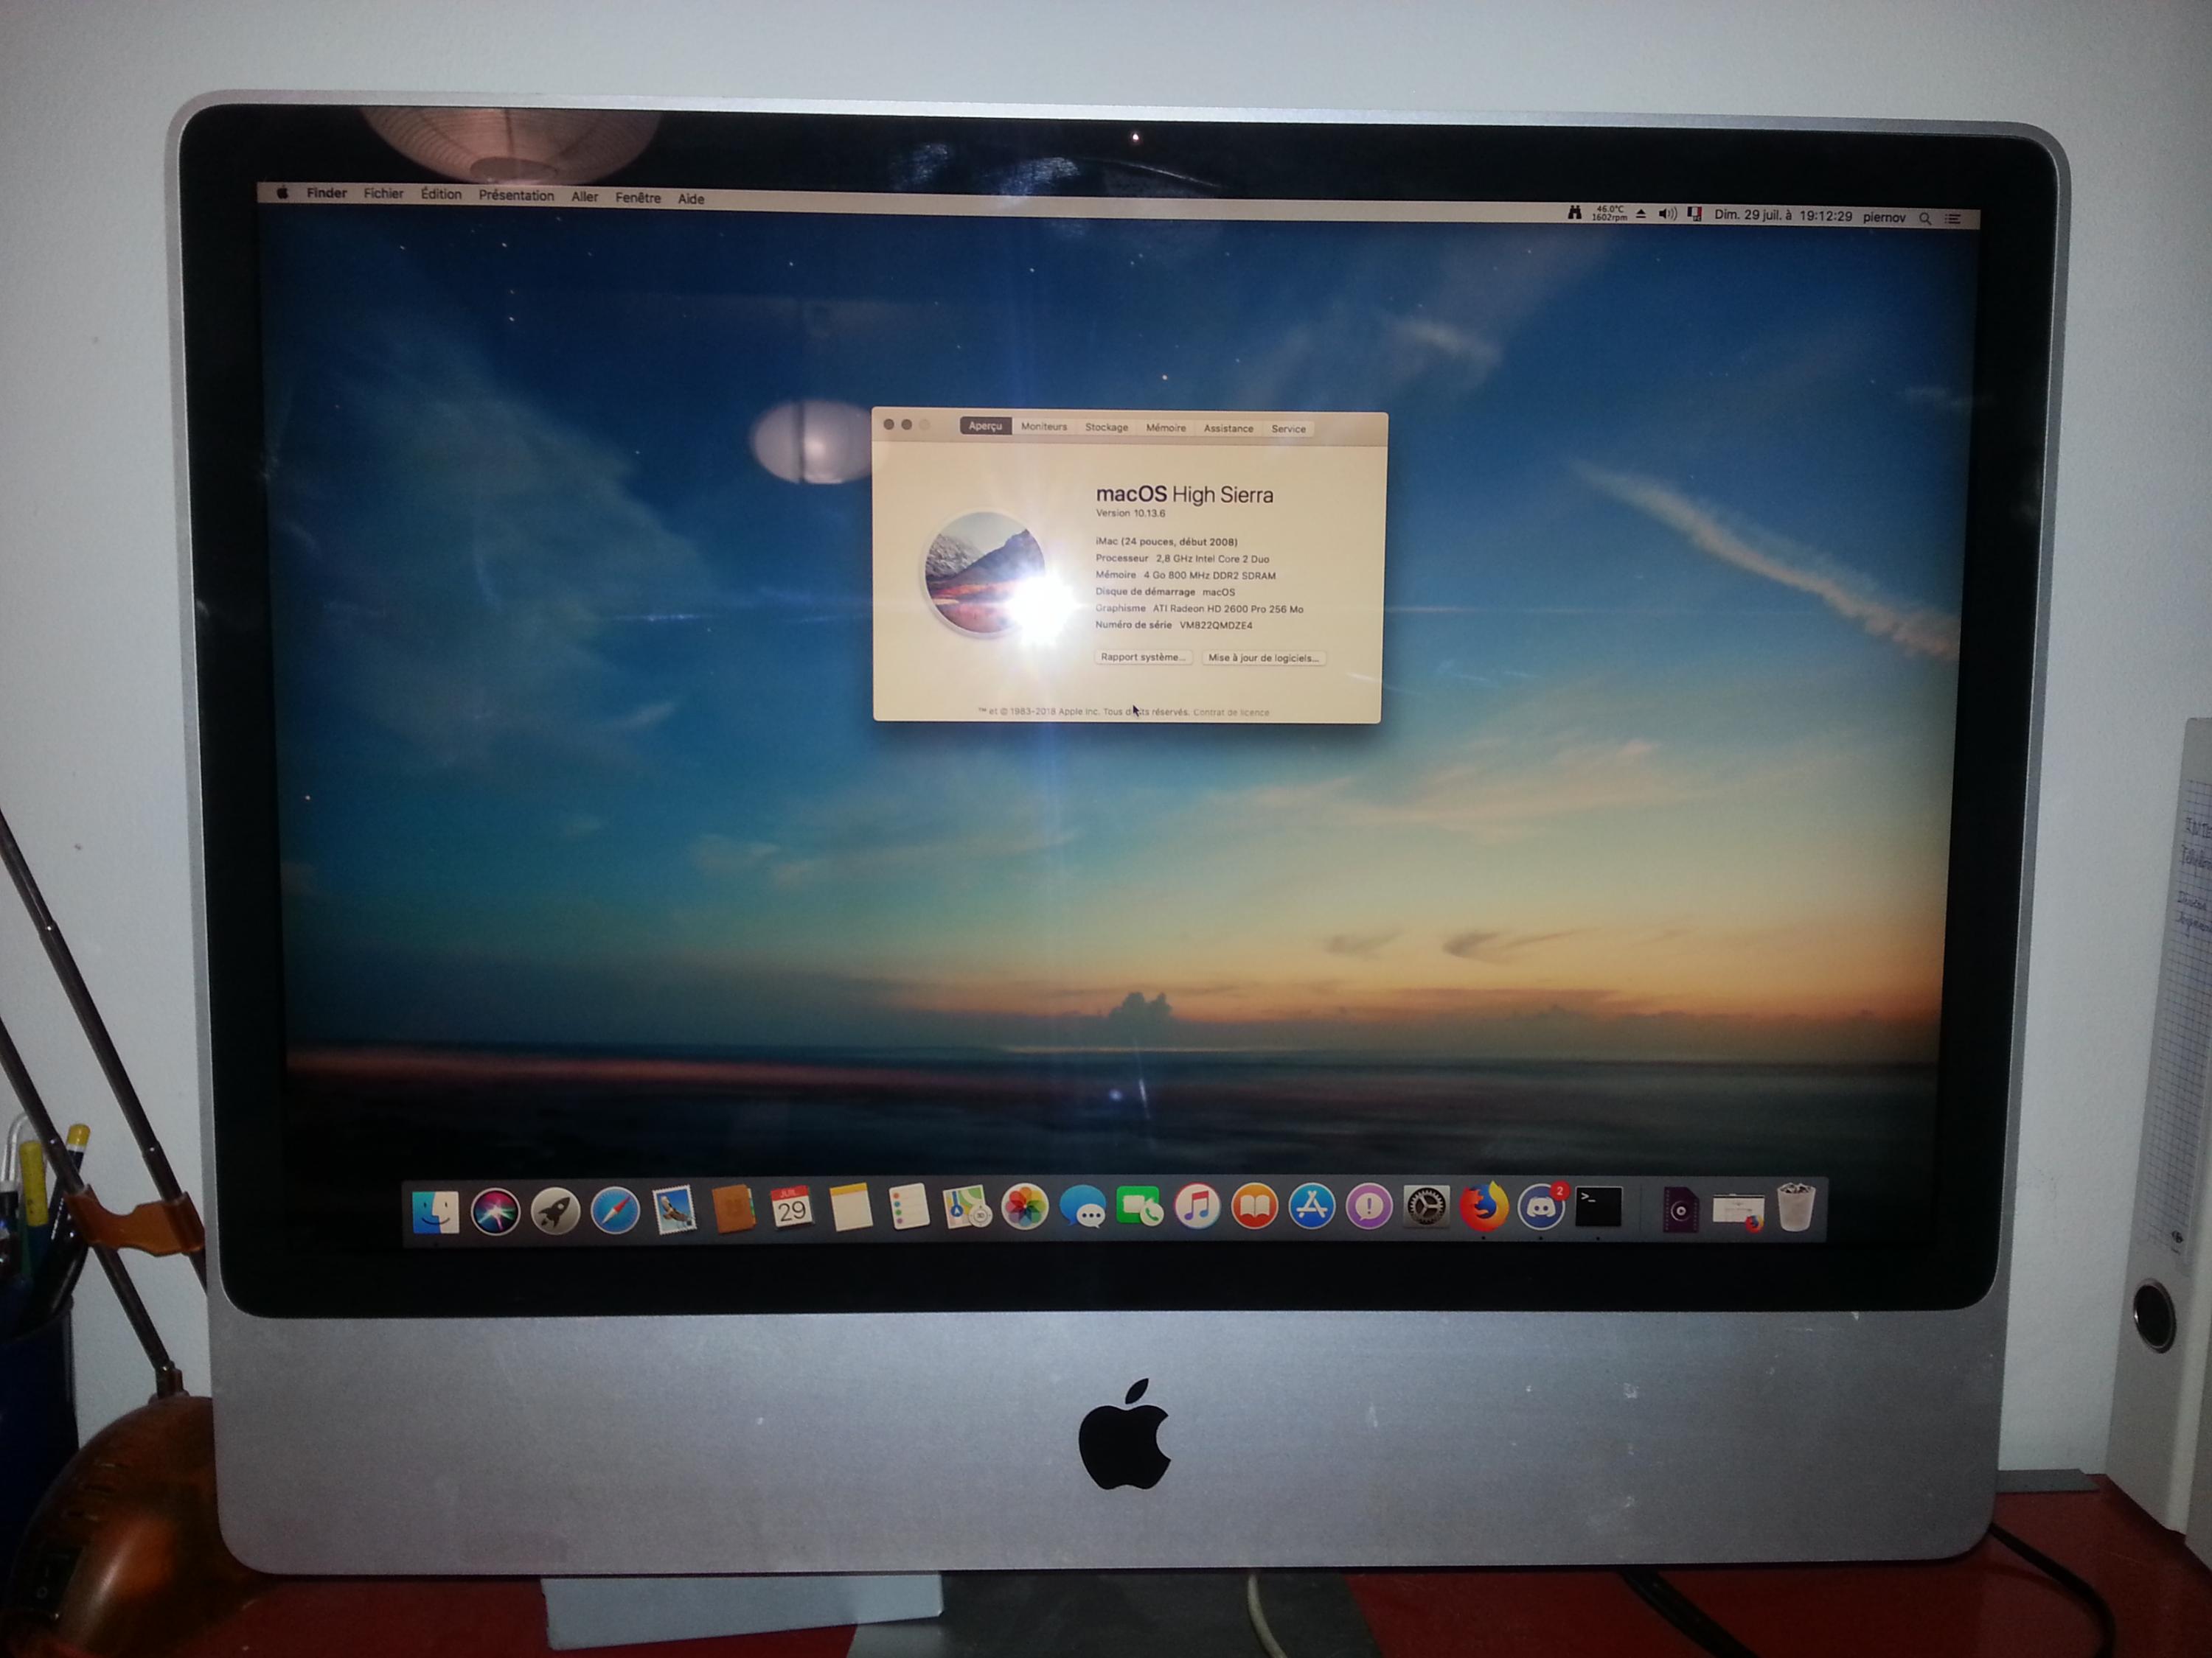Viewport: 2212px width, 1658px height.
Task: Open Firefox from the Dock
Action: click(1483, 1206)
